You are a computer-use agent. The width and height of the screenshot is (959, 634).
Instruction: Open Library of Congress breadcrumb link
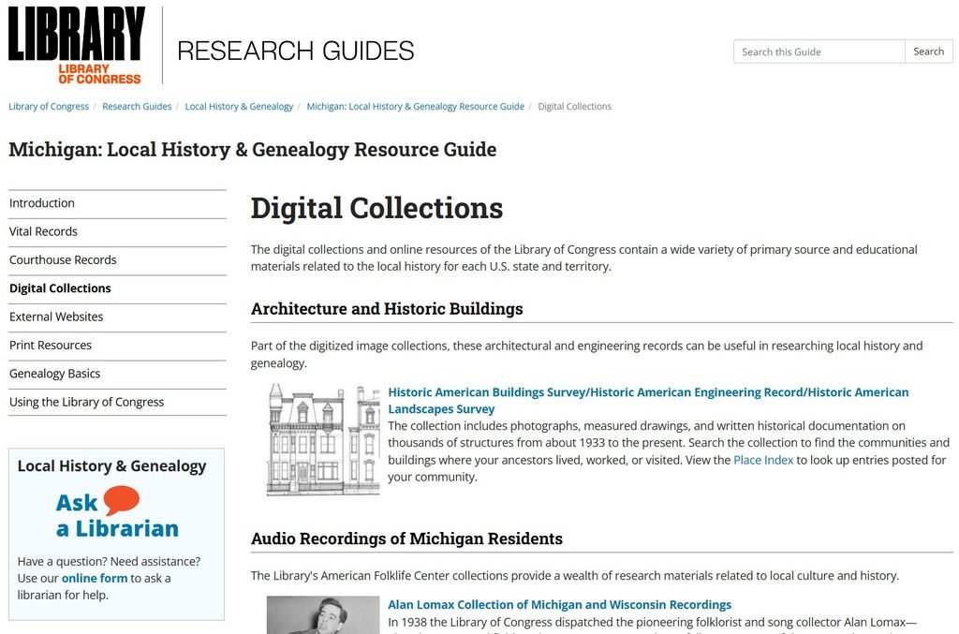click(49, 107)
